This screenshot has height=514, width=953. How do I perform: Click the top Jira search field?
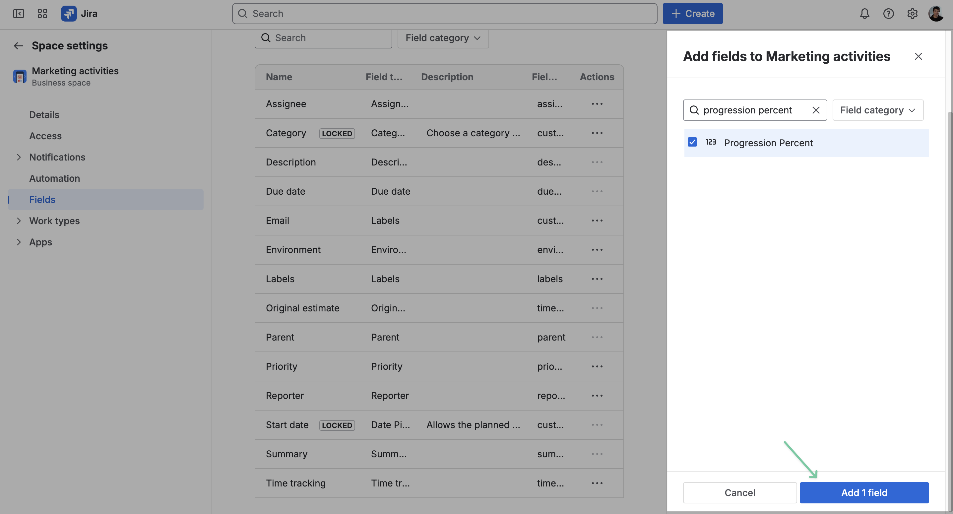(444, 14)
